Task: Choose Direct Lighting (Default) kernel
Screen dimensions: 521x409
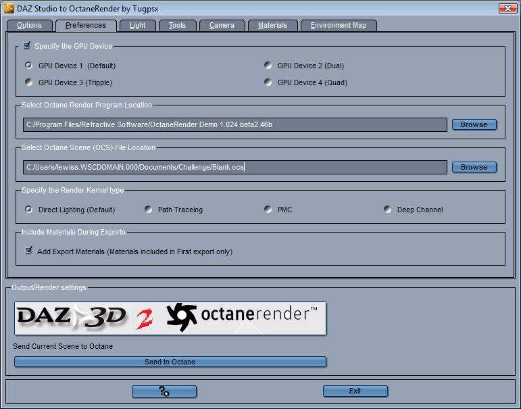Action: click(x=29, y=209)
